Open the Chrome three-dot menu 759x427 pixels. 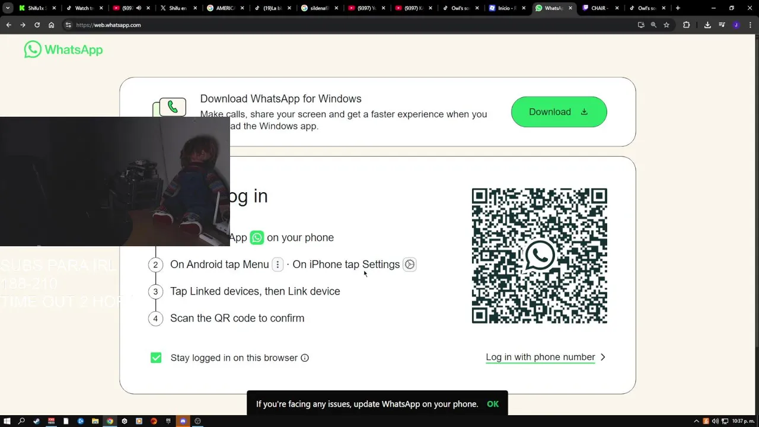tap(750, 25)
